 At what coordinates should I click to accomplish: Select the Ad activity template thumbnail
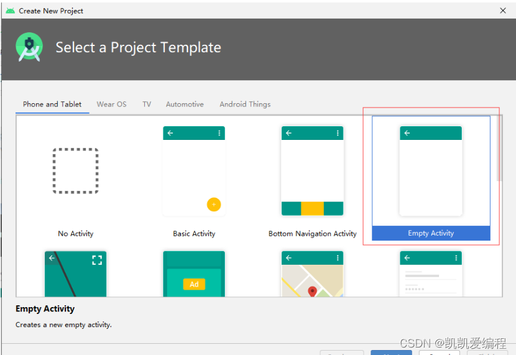pos(194,274)
